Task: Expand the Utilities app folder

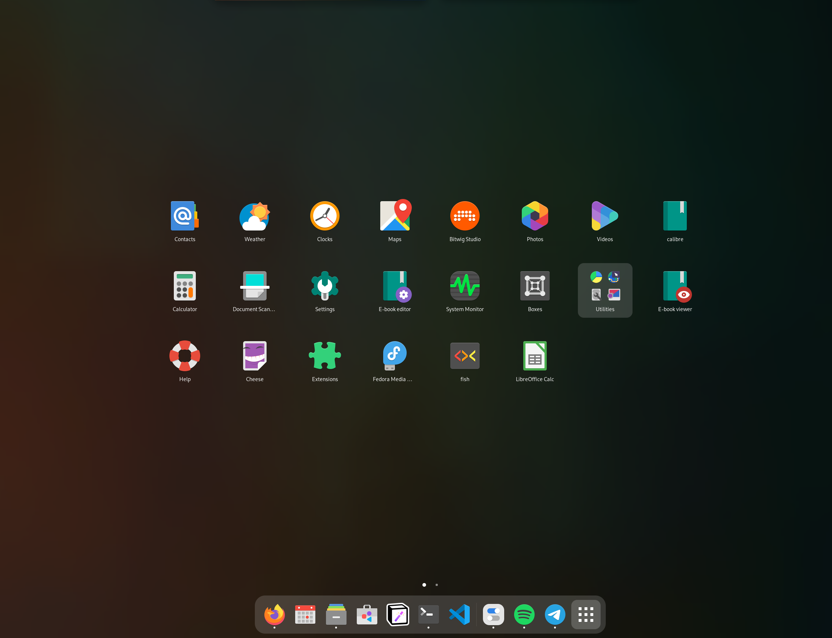Action: click(x=605, y=290)
